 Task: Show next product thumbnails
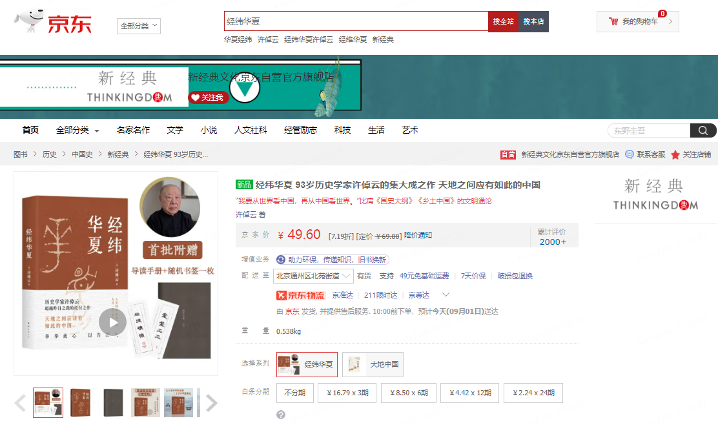pos(211,403)
